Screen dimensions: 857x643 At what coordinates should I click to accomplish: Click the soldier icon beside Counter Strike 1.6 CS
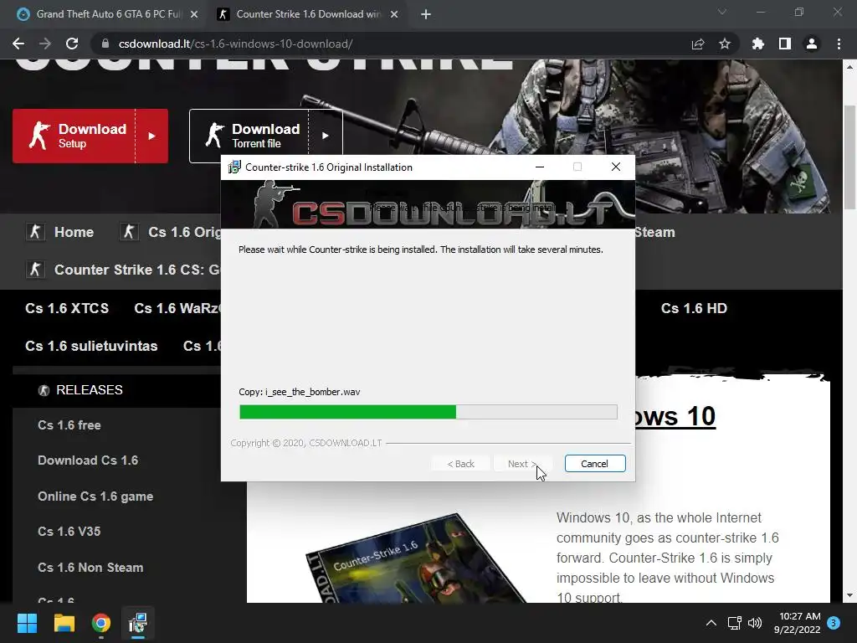35,270
